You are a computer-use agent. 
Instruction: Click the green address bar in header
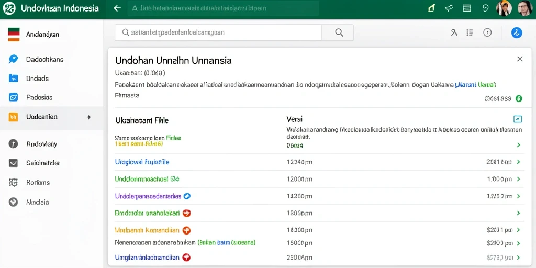pyautogui.click(x=223, y=8)
